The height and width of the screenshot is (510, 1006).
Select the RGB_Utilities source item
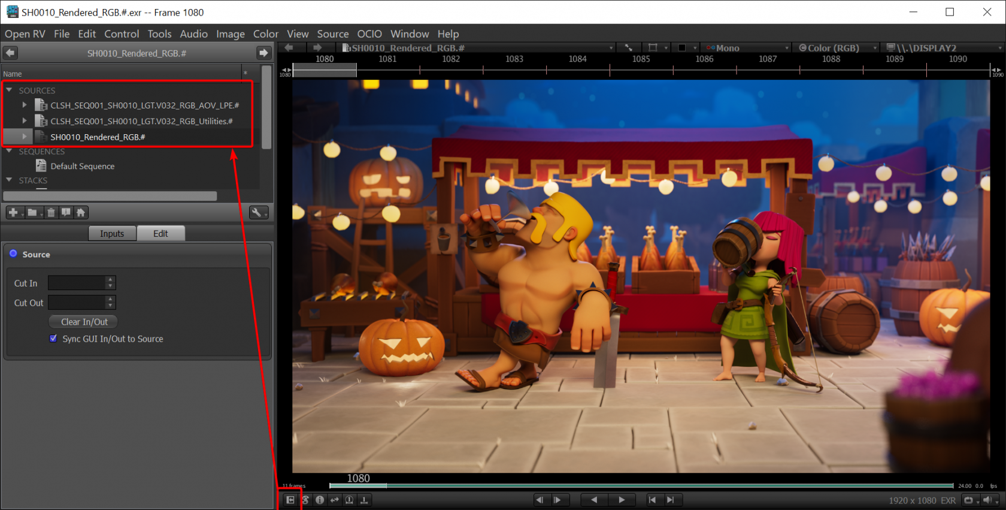[141, 121]
